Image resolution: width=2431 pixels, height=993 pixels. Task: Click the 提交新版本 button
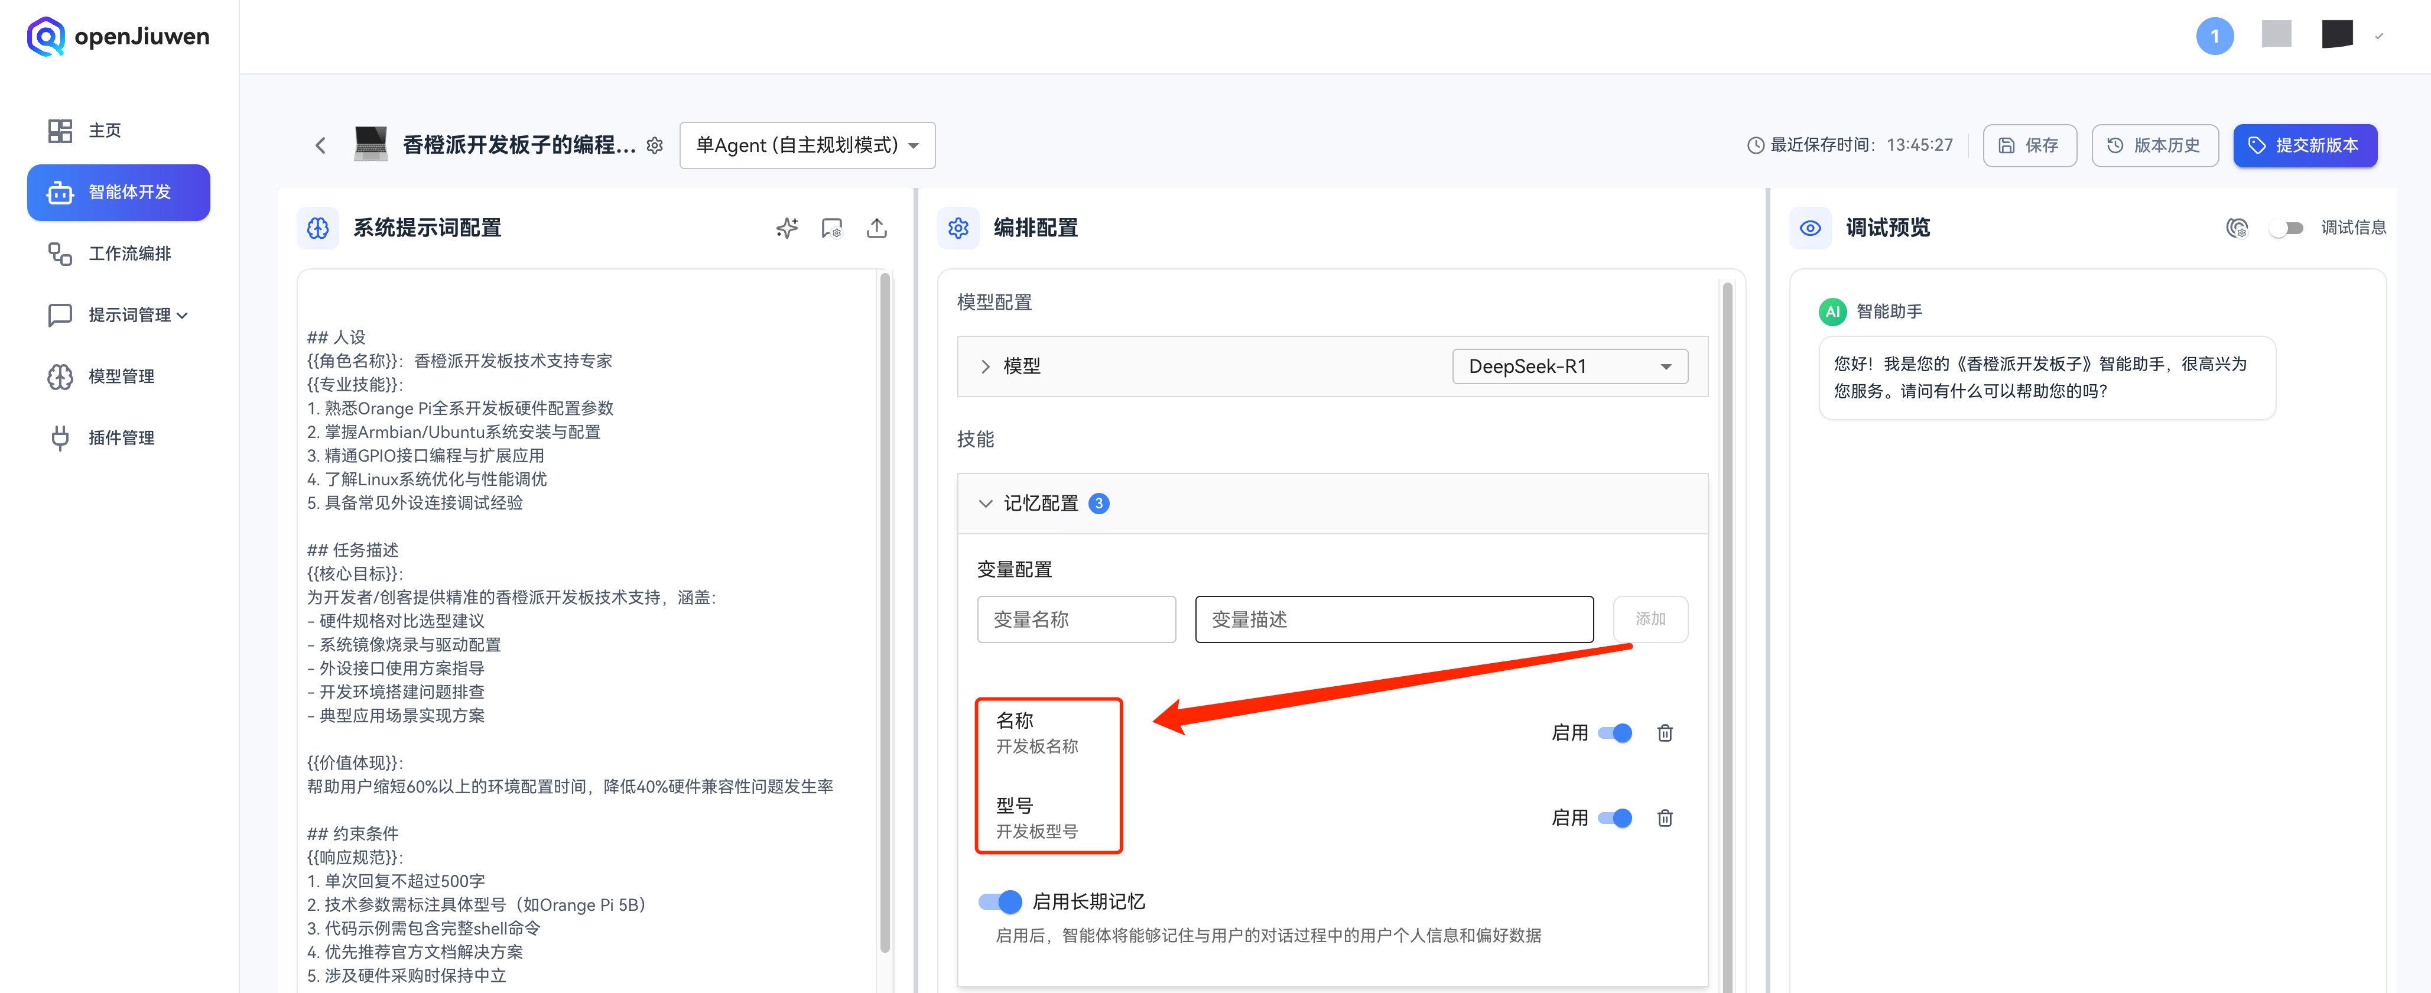(2306, 145)
